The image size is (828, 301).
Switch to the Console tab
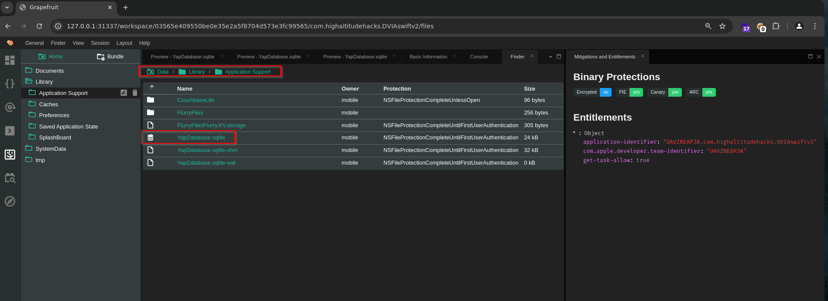pos(479,57)
